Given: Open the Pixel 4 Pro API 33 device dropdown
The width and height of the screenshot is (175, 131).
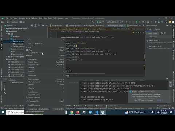Looking at the screenshot, I should 115,22.
